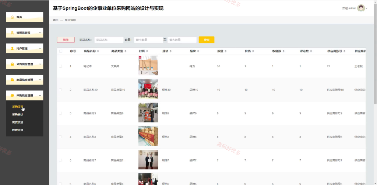Click the 商品信息管理 folder icon
Screen dimensions: 377x185
12,80
